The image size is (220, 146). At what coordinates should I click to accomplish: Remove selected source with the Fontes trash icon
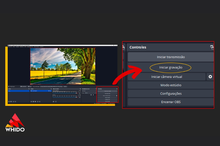click(33, 102)
